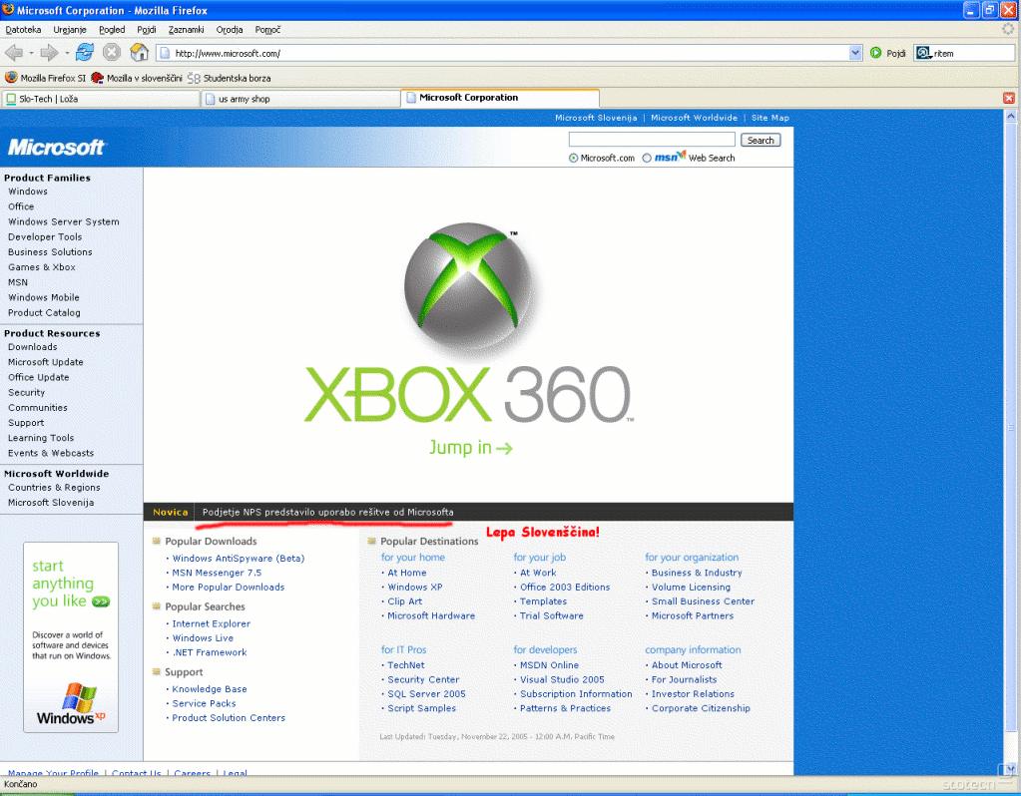Reload the page with the refresh icon
Viewport: 1021px width, 796px height.
point(85,52)
